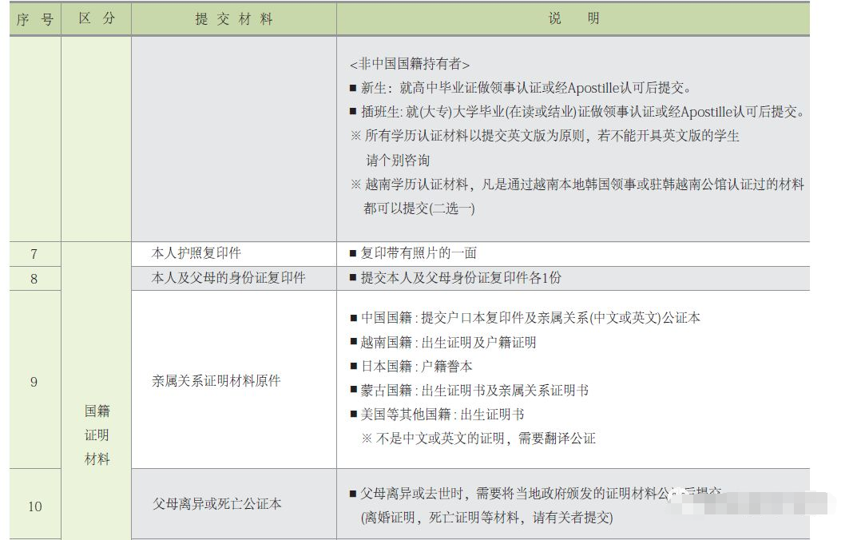Screen dimensions: 857x540
Task: Click the 亲属关系证明材料原件 cell
Action: (x=216, y=381)
